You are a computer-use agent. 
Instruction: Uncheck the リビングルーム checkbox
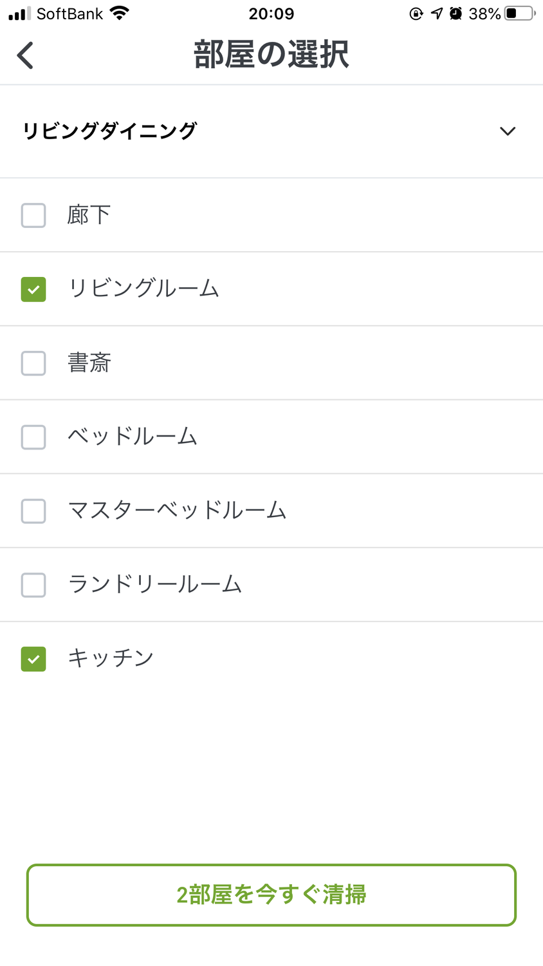coord(33,289)
